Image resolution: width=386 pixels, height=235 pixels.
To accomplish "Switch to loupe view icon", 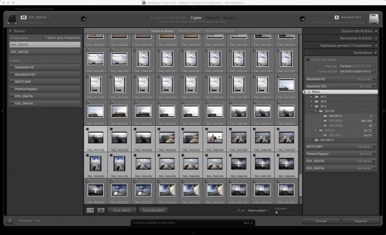I will tap(101, 210).
